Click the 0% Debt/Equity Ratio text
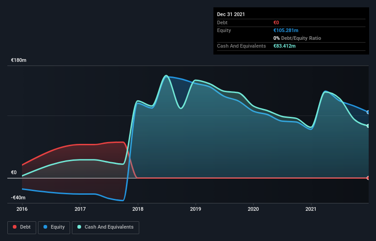This screenshot has width=376, height=241. click(297, 38)
